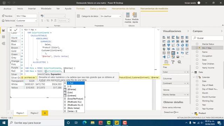Screen dimensions: 224x126
Task: Pick the waterfall chart visualization
Action: click(x=164, y=45)
